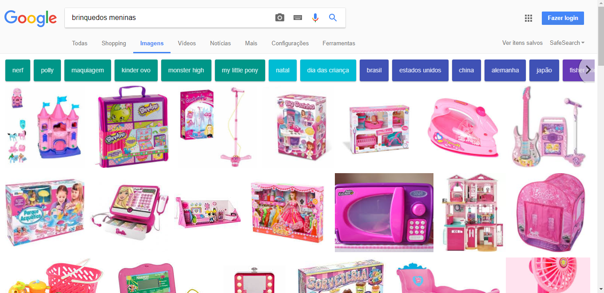604x293 pixels.
Task: Switch to the Vídeos tab
Action: 187,44
